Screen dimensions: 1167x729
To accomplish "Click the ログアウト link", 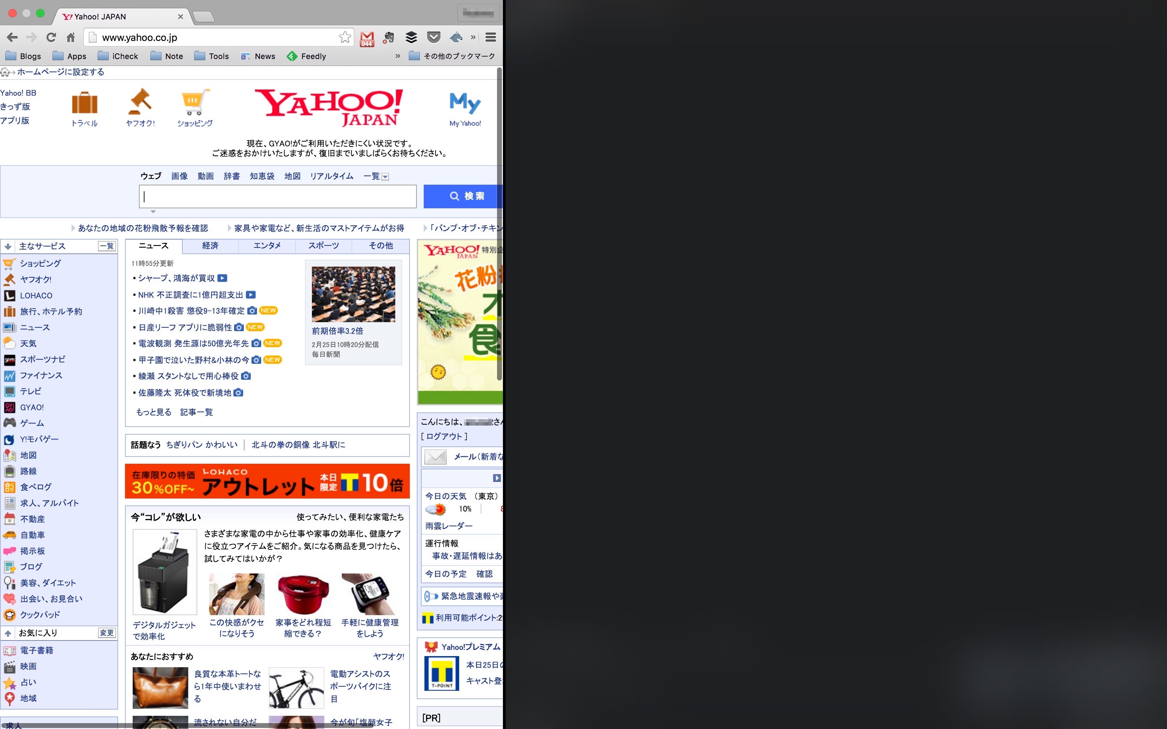I will tap(444, 436).
